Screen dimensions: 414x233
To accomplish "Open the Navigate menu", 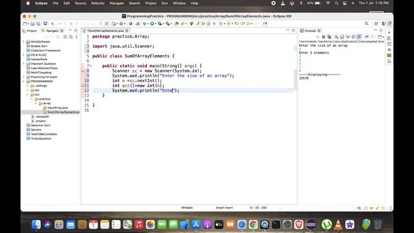I will [x=116, y=3].
